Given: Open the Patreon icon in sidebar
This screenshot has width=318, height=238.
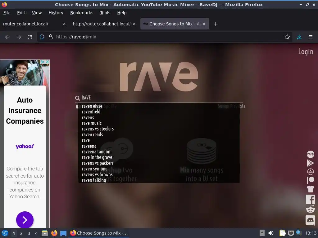Looking at the screenshot, I should pos(310,180).
